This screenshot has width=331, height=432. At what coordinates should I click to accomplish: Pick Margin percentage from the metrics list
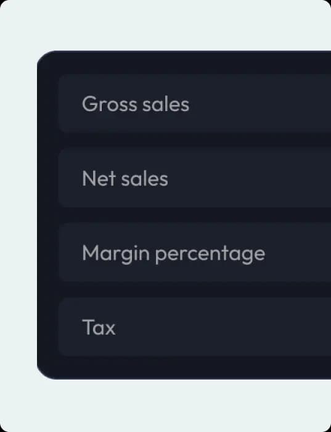coord(195,252)
